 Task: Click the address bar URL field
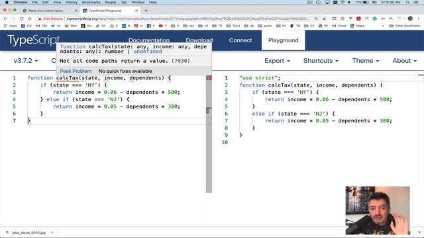(187, 19)
